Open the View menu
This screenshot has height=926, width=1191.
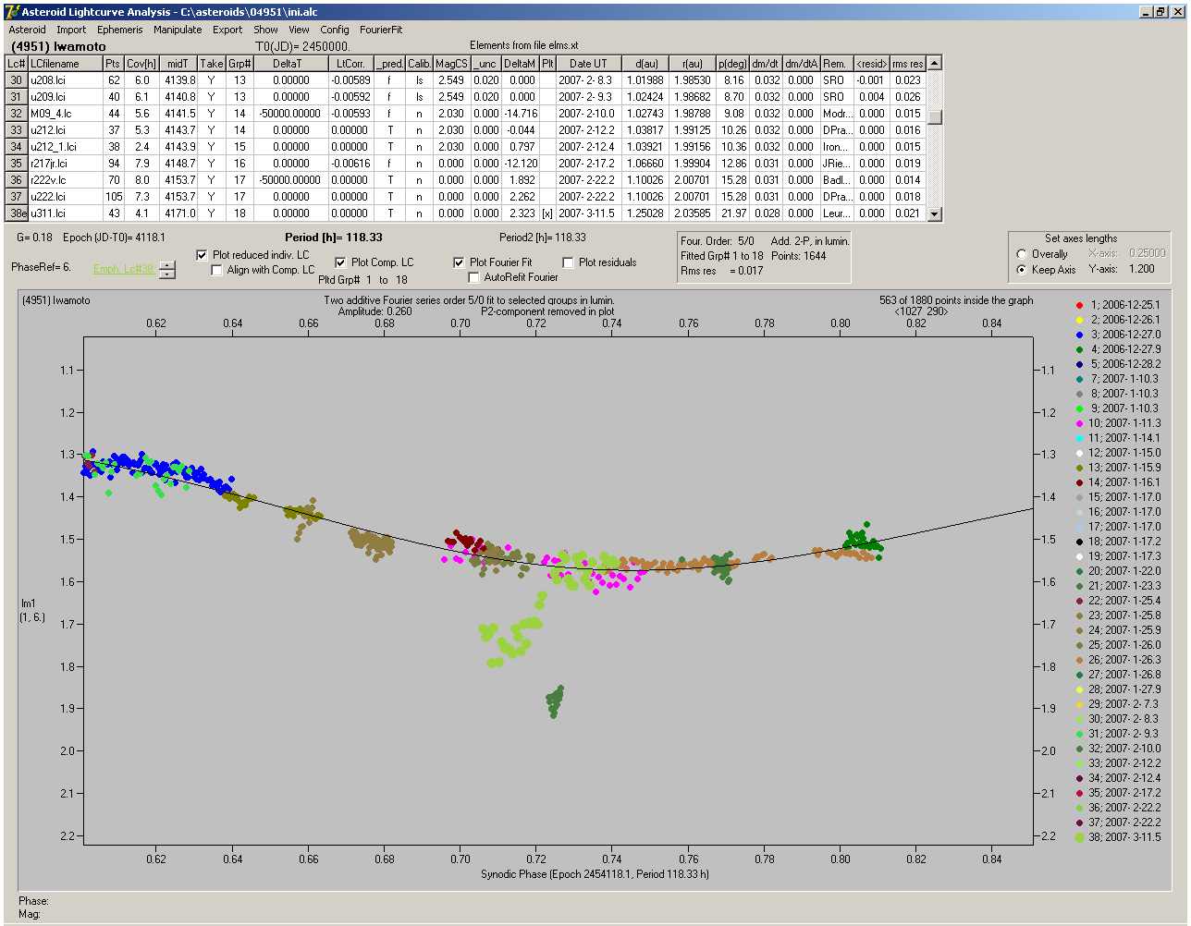click(x=299, y=30)
